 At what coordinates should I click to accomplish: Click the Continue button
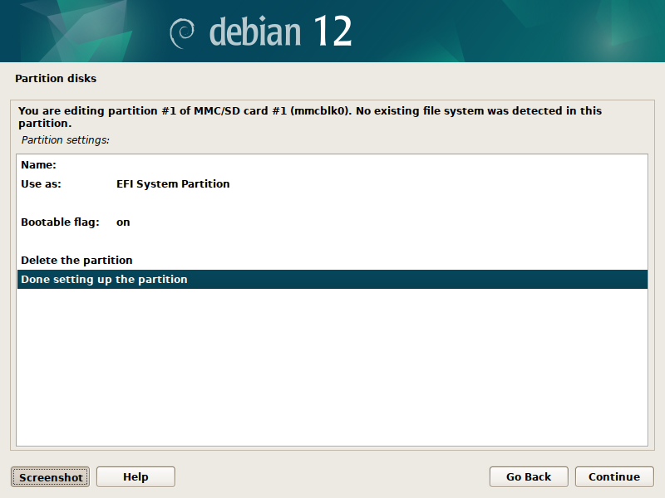[x=614, y=477]
